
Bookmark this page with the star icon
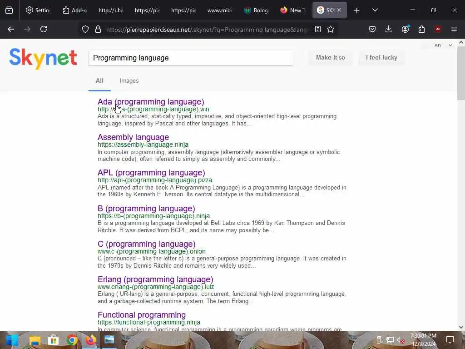331,29
